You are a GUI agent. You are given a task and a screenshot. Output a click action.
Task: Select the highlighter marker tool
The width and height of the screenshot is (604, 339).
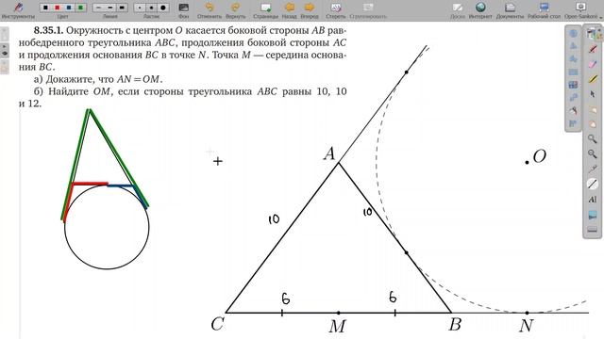coord(593,79)
